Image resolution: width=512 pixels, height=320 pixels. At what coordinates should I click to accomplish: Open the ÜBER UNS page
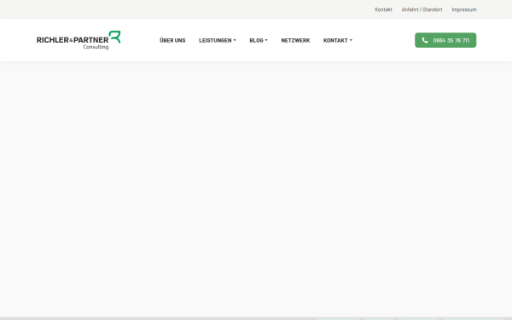(172, 40)
